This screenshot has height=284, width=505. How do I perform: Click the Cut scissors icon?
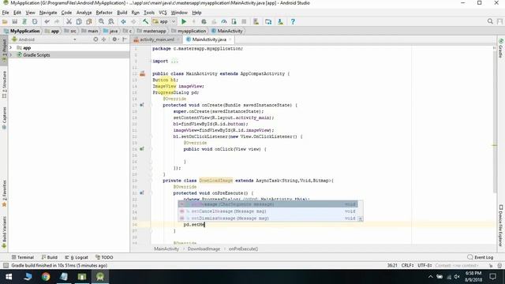click(x=69, y=21)
